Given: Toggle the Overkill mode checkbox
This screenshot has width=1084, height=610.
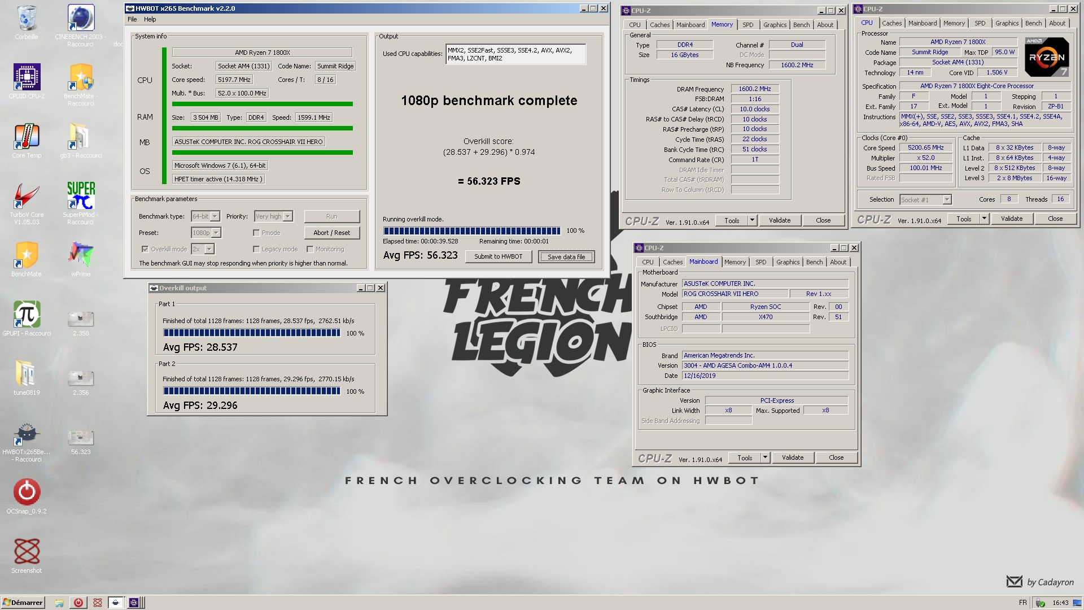Looking at the screenshot, I should (x=145, y=249).
